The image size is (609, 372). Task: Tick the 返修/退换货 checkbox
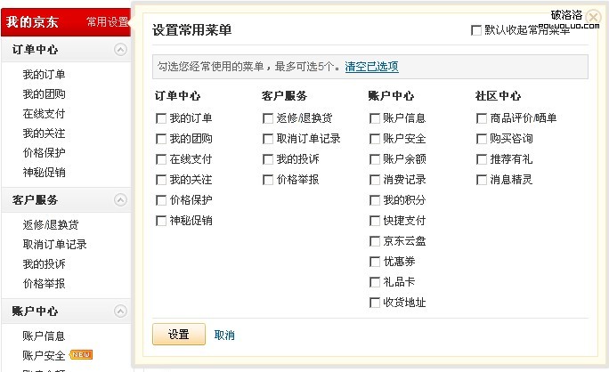268,117
